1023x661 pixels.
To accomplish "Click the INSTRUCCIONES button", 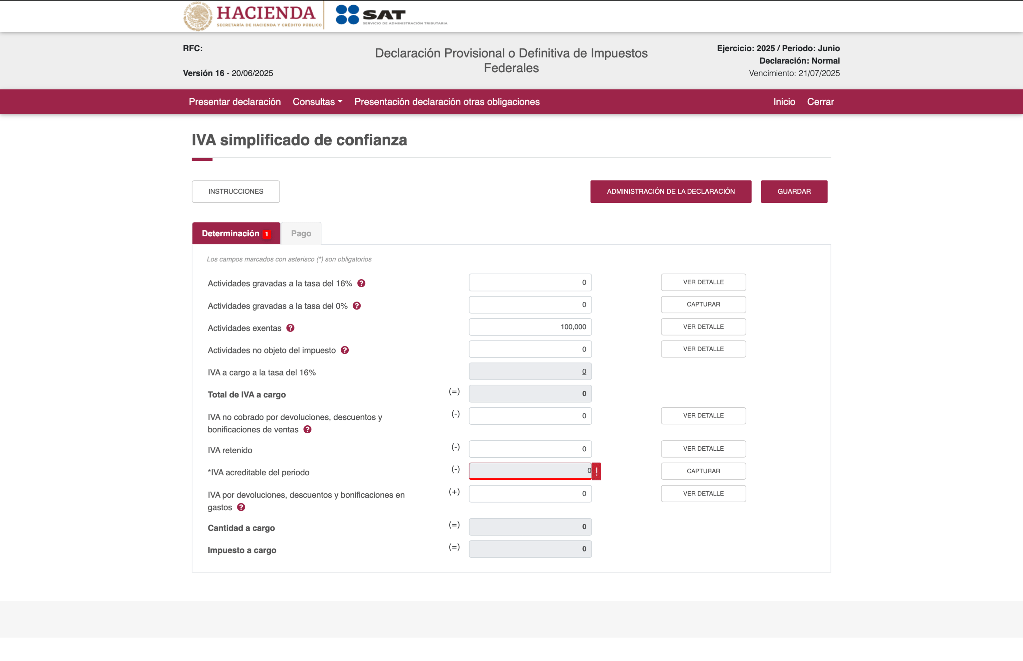I will point(236,191).
